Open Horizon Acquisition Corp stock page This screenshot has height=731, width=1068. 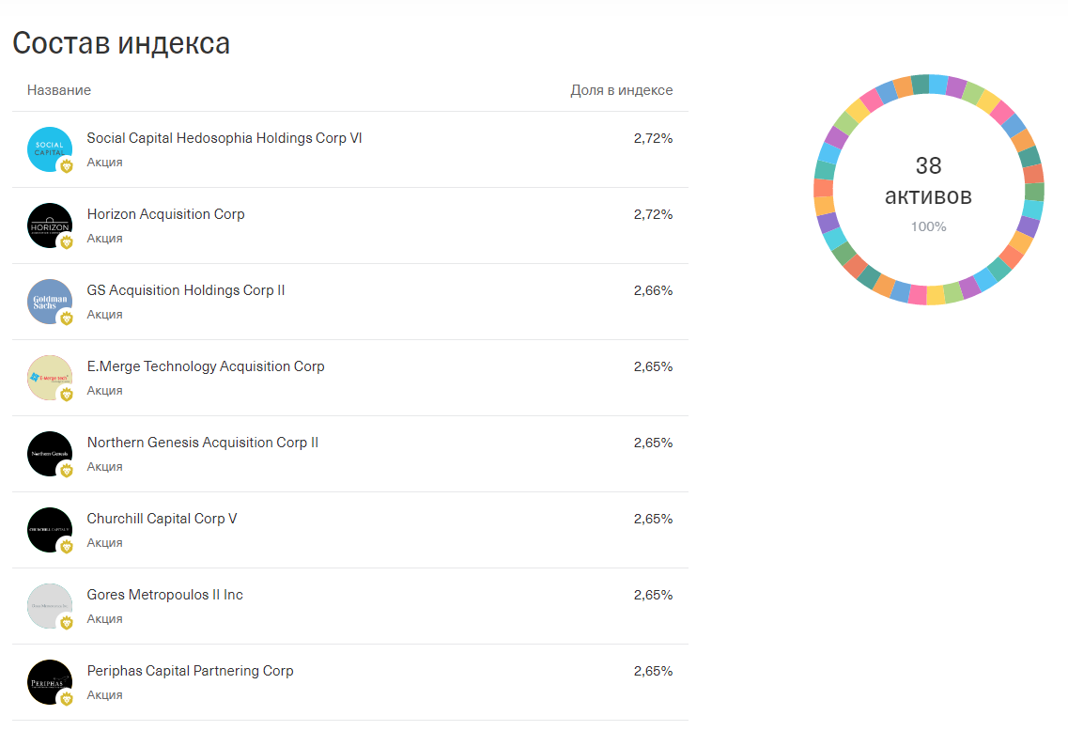[165, 214]
